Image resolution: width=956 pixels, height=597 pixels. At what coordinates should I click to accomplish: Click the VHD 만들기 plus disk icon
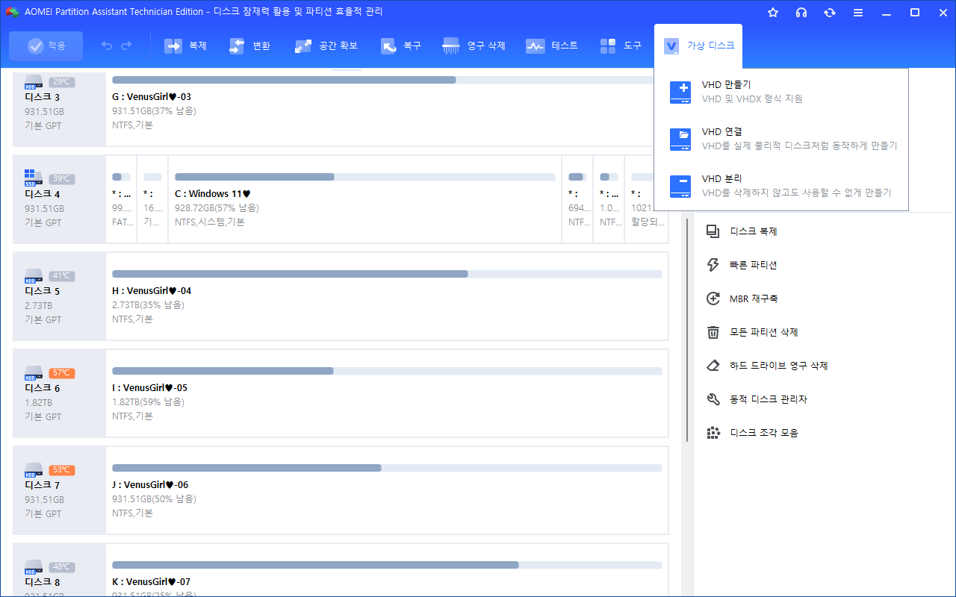click(x=680, y=92)
